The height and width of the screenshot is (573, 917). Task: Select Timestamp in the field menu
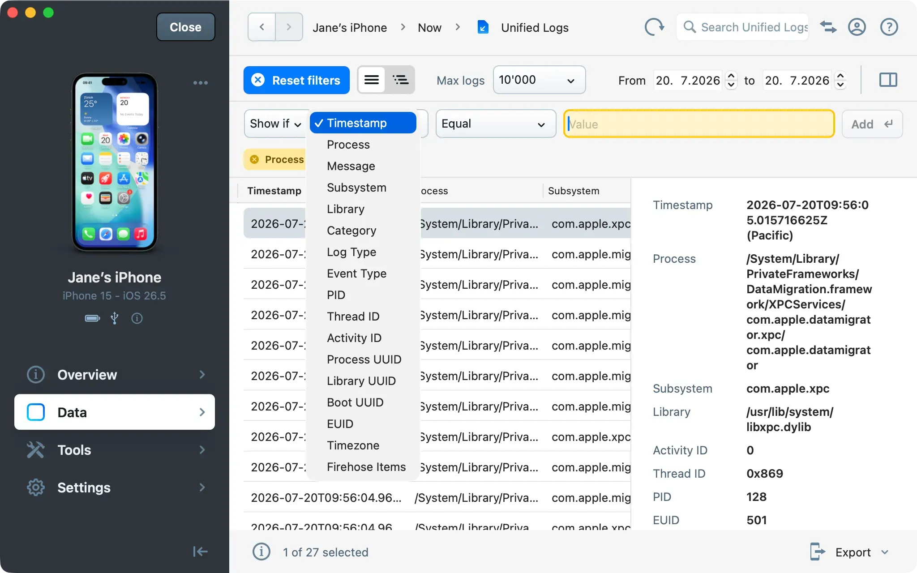click(363, 123)
